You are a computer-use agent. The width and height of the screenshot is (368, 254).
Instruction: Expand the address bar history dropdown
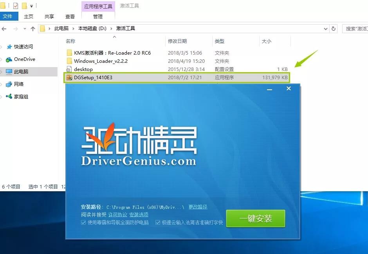(326, 28)
